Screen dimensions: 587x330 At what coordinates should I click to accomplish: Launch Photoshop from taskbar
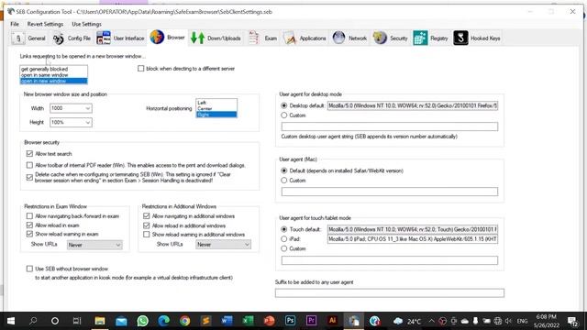point(290,321)
